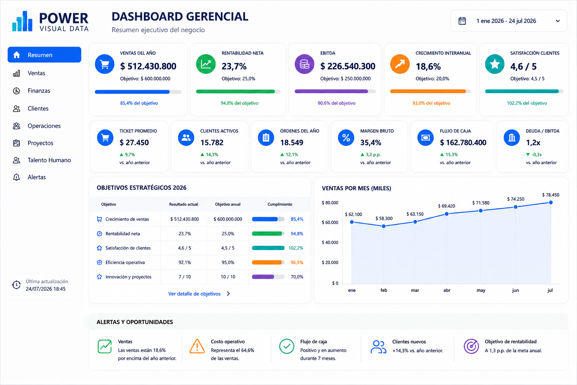577x385 pixels.
Task: Click the 35,4% Margen Bruto value
Action: coord(371,142)
